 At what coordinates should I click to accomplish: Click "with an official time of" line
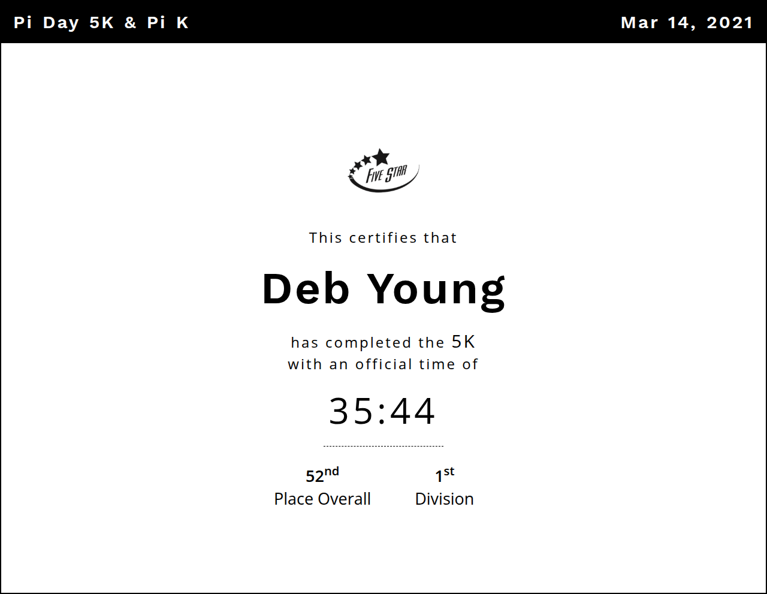coord(383,364)
